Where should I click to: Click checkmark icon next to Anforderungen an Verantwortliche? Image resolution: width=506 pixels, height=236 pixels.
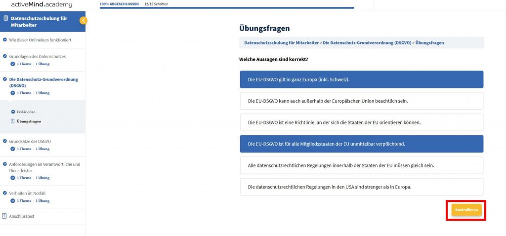5,164
